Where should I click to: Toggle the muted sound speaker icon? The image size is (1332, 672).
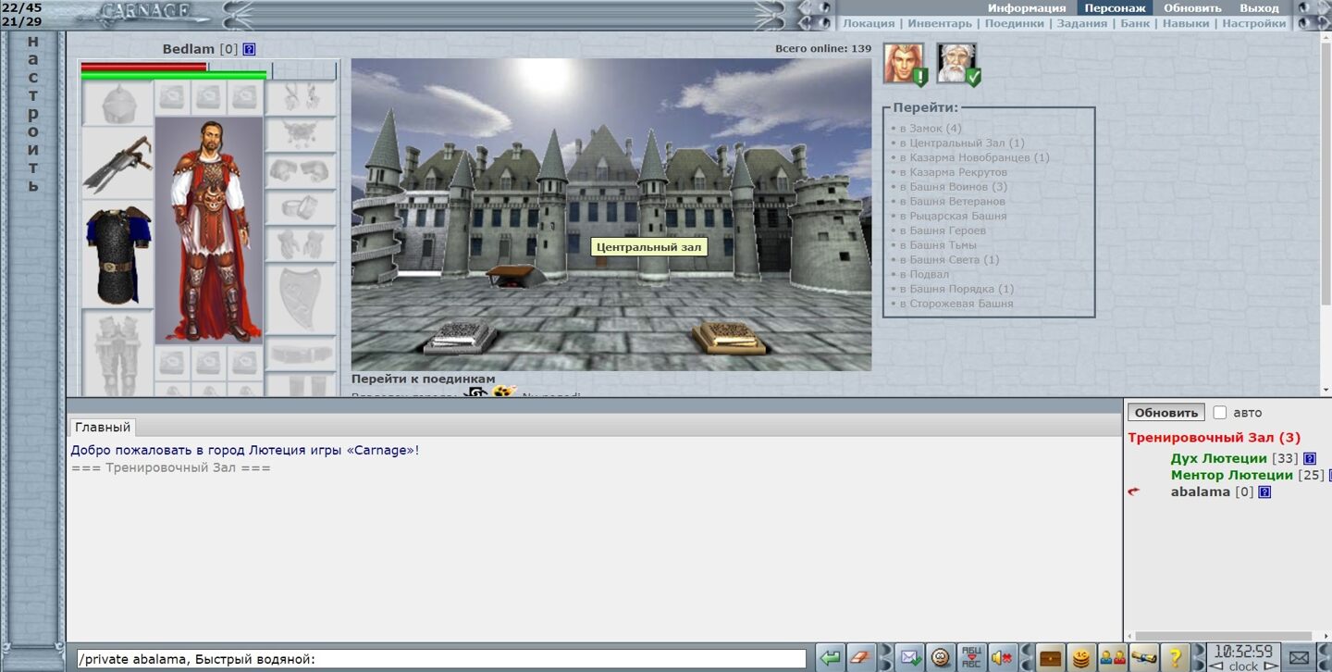pos(1002,657)
